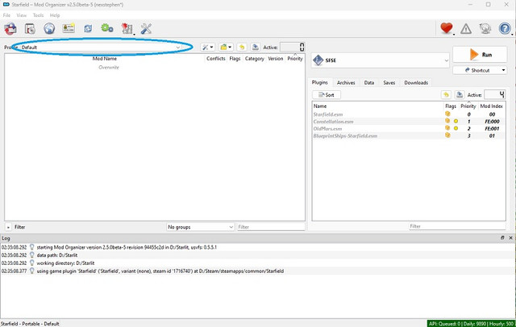Open the profiles ID-card toolbar icon
The width and height of the screenshot is (516, 327).
click(69, 28)
